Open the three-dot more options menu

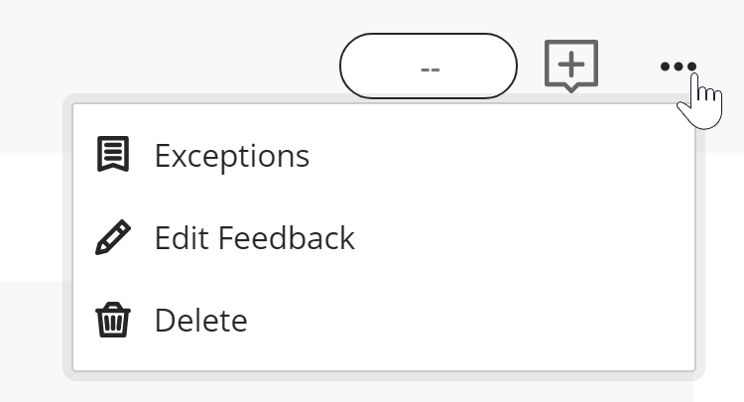point(678,67)
